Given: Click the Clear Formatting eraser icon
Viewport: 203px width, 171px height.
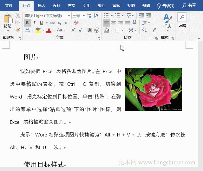Looking at the screenshot, I should click(x=76, y=23).
